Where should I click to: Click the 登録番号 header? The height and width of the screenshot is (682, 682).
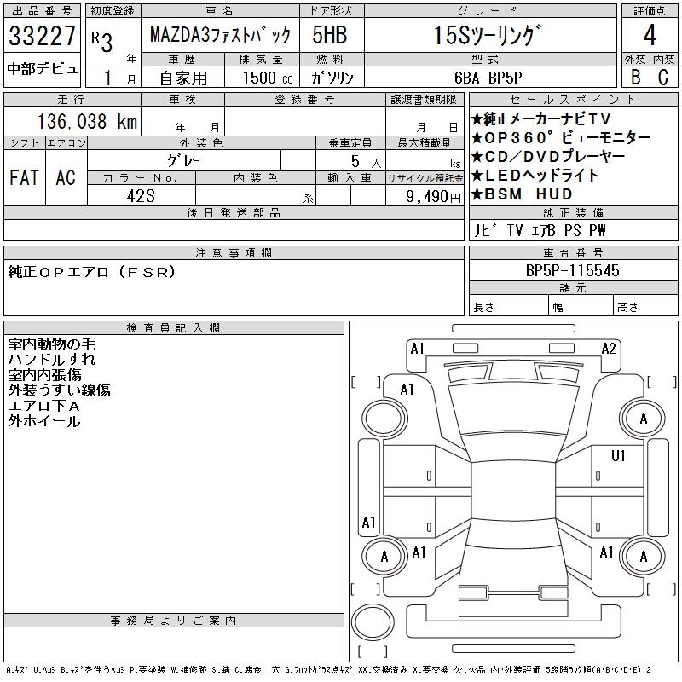[305, 100]
